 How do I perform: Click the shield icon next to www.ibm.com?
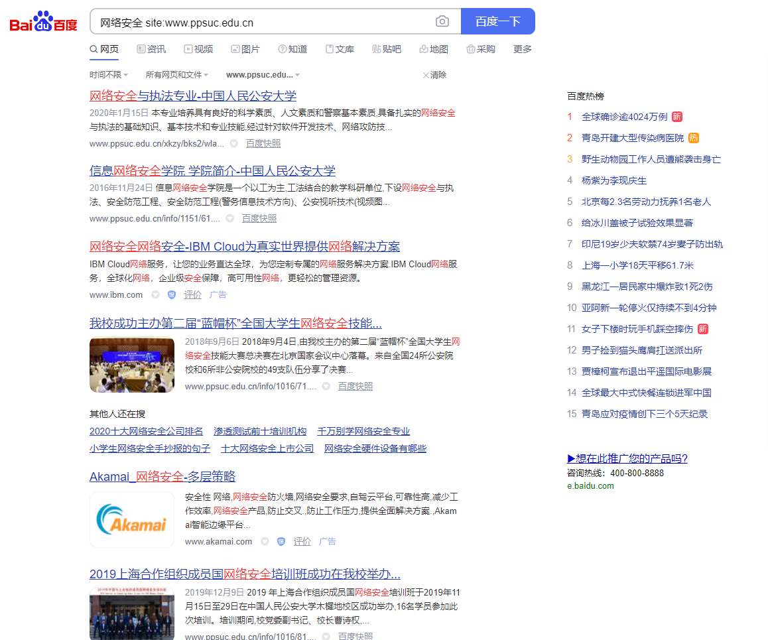point(171,294)
